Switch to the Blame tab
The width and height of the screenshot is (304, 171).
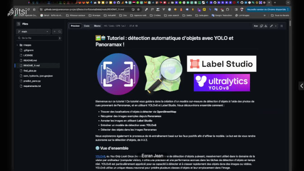(x=97, y=26)
